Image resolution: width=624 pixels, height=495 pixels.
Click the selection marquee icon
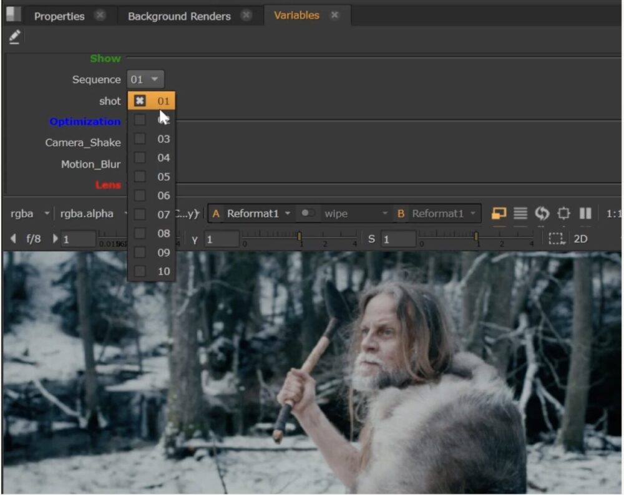(557, 238)
